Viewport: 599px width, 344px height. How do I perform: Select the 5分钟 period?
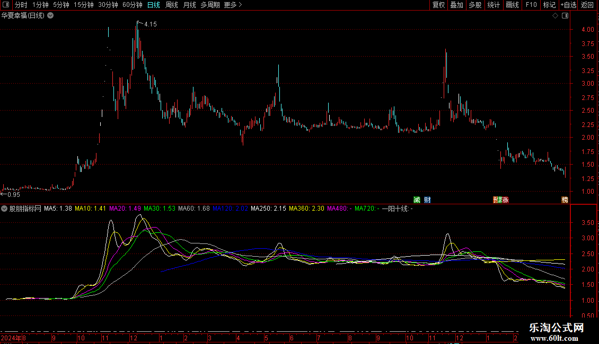61,5
